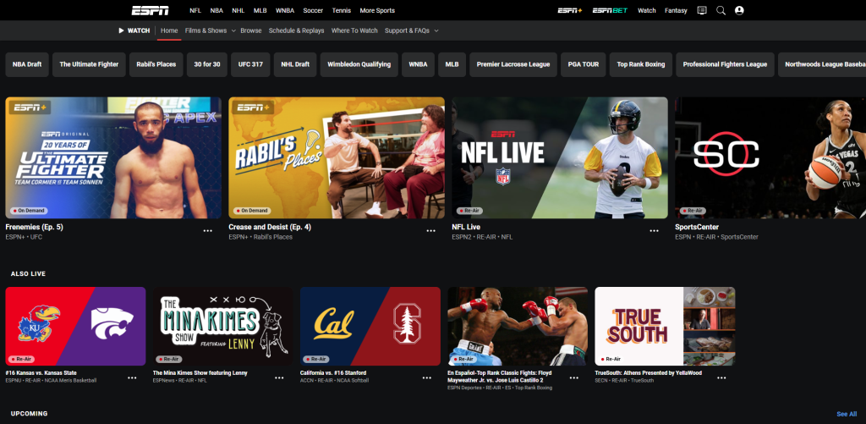
Task: Select NFL in the top navigation
Action: click(x=195, y=10)
